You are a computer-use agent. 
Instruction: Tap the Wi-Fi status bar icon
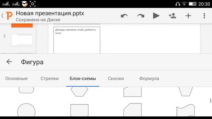184,4
